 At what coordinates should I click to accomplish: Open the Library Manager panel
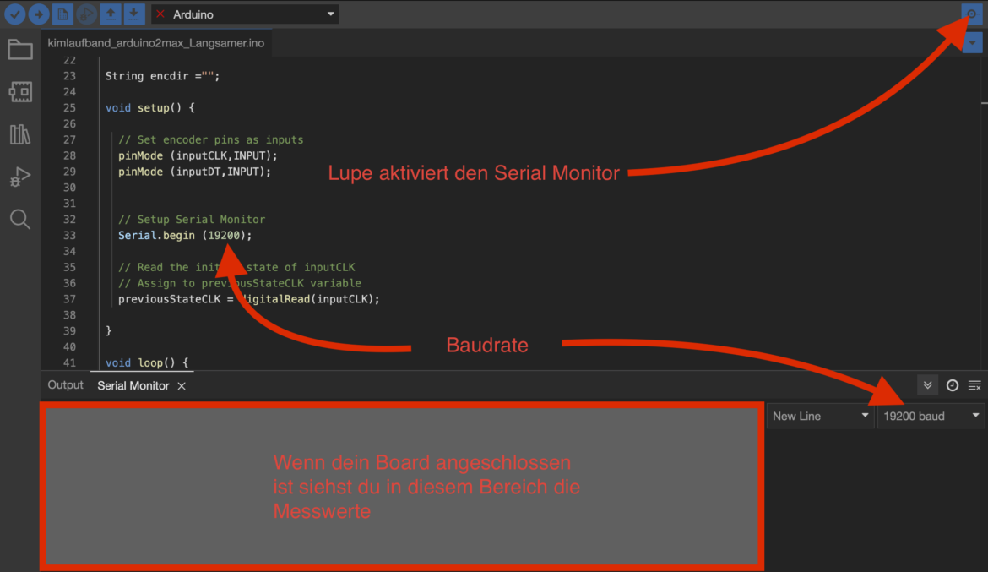click(x=19, y=133)
